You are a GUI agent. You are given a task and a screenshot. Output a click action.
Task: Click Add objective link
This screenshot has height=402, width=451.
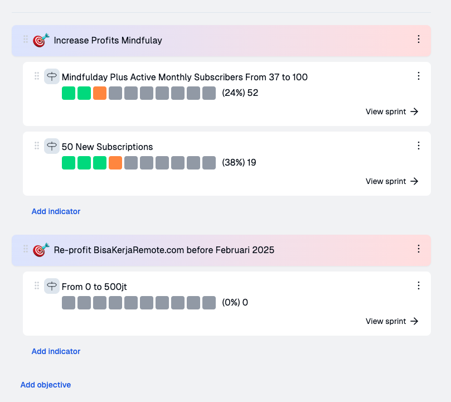(46, 385)
